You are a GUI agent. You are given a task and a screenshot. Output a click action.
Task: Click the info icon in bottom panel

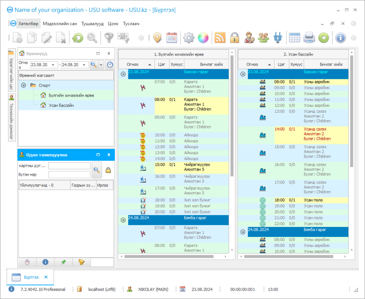click(45, 262)
